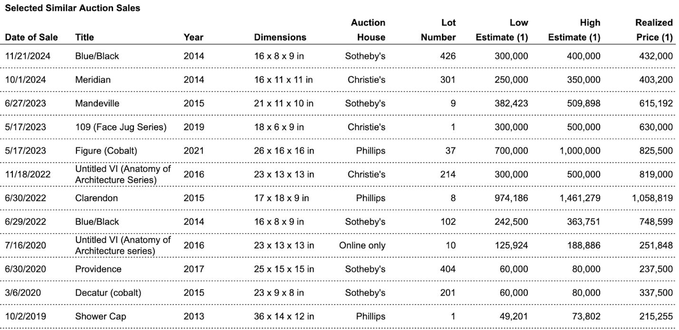Select the 'Meridian' title cell
This screenshot has width=679, height=330.
[x=93, y=80]
